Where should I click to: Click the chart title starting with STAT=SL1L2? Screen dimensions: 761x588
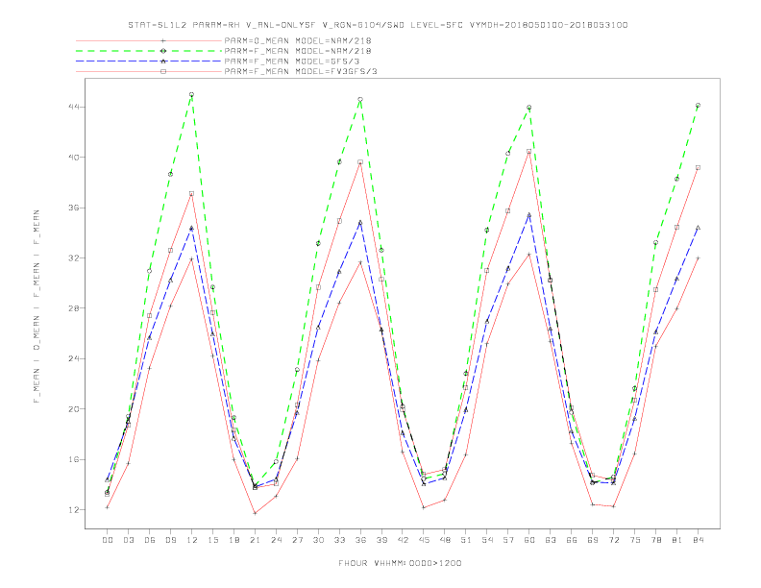[x=378, y=25]
